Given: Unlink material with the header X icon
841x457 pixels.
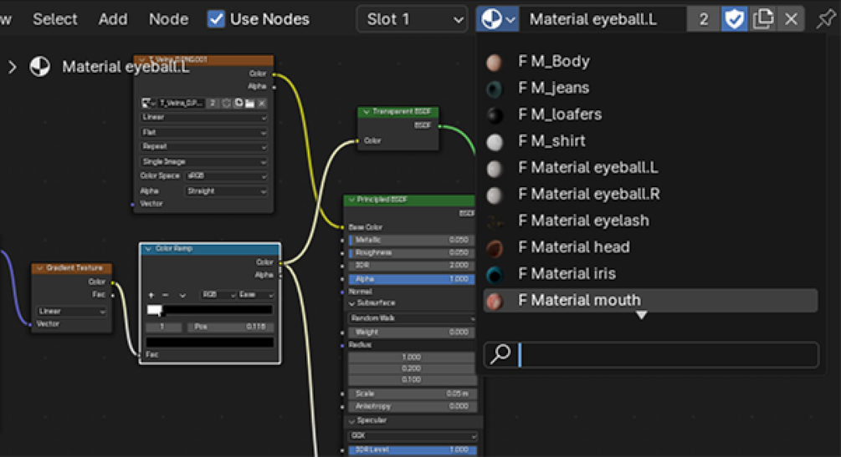Looking at the screenshot, I should click(791, 20).
